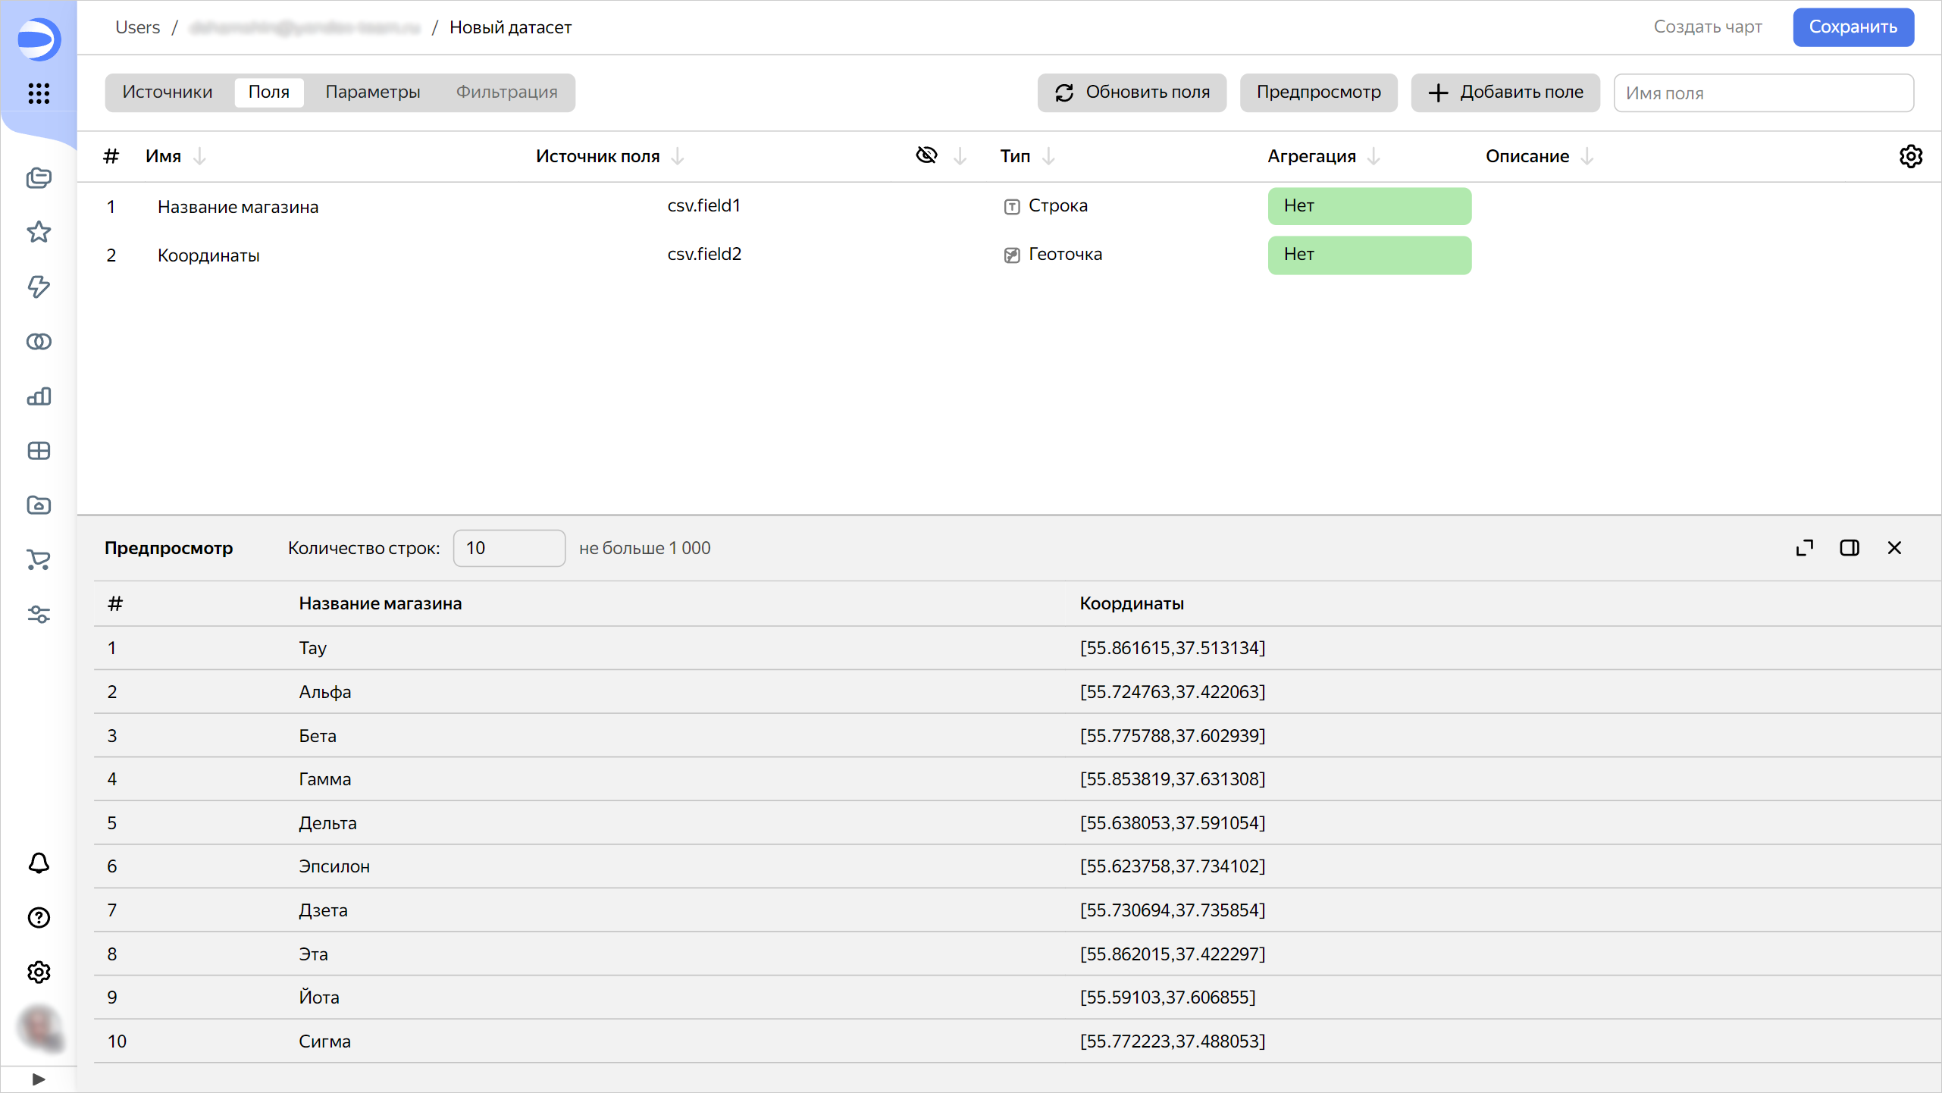The height and width of the screenshot is (1093, 1942).
Task: Open Dashboards grid icon in sidebar
Action: click(x=39, y=451)
